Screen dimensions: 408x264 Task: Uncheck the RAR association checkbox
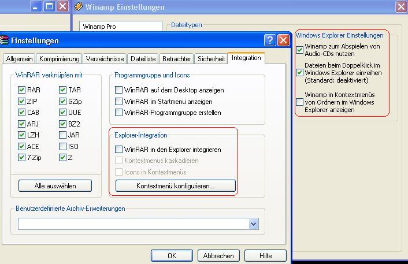21,90
